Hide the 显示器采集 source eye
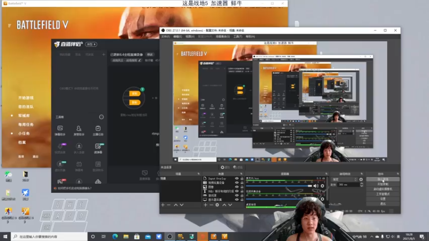This screenshot has height=241, width=429. click(236, 199)
